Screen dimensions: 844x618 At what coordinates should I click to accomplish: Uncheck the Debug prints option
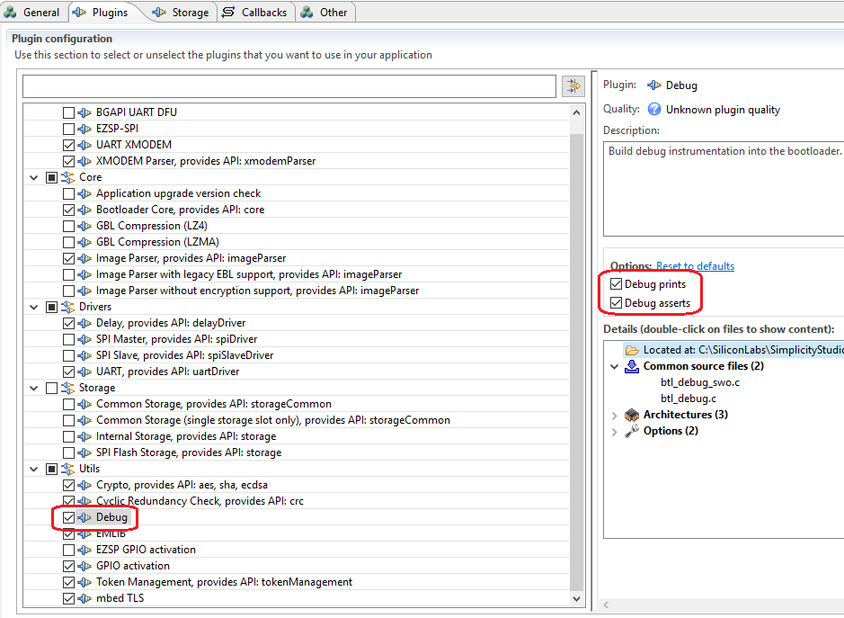tap(616, 284)
